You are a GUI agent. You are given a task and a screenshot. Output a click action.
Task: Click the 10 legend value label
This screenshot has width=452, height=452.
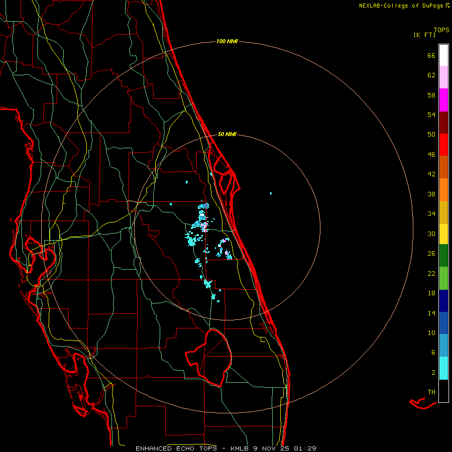(431, 333)
